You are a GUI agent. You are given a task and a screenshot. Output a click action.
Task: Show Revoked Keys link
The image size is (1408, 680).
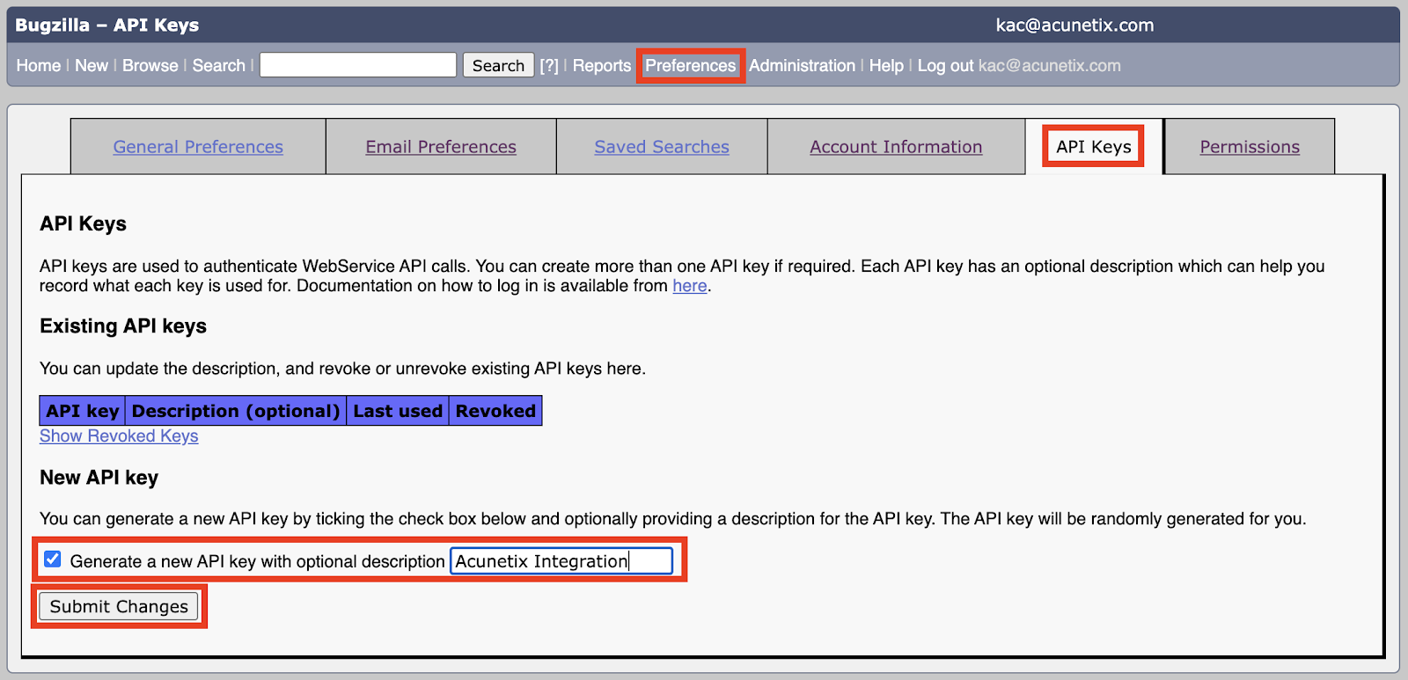119,436
